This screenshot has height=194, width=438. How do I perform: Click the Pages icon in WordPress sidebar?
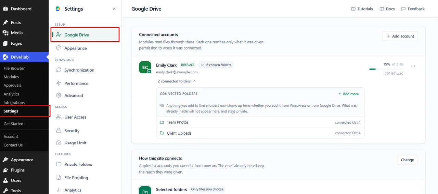coord(5,43)
